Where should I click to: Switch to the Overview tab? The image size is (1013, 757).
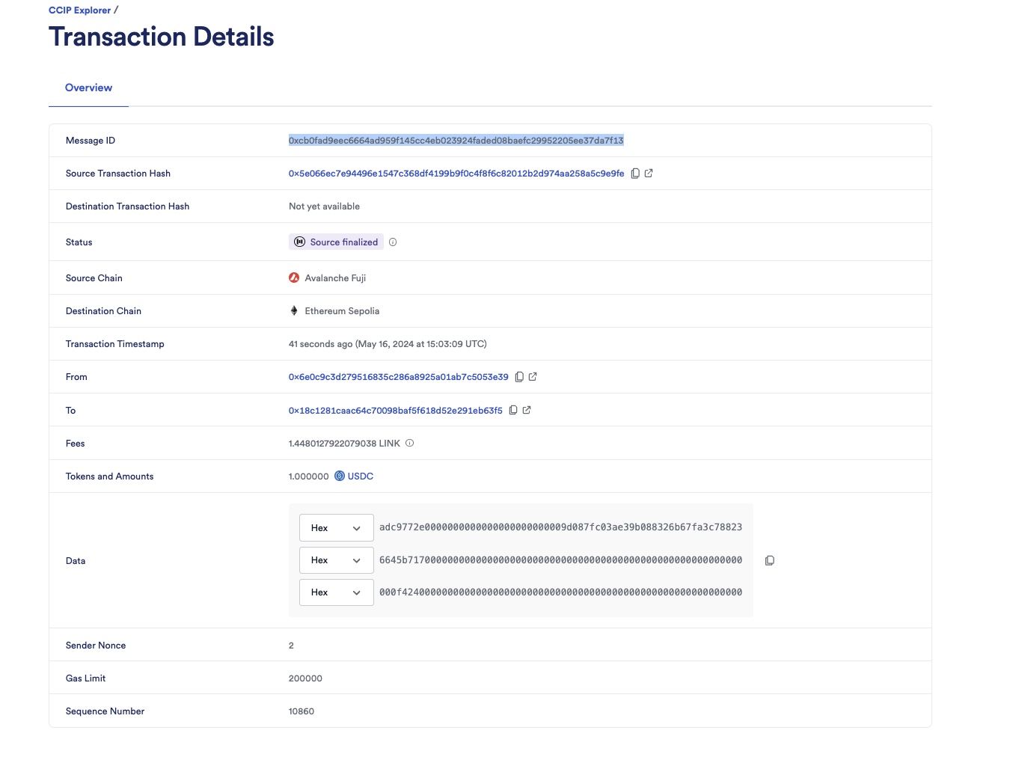[88, 88]
